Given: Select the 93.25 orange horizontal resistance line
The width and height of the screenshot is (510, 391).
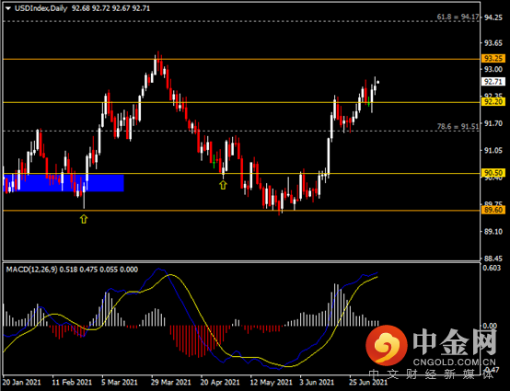Looking at the screenshot, I should [x=242, y=59].
